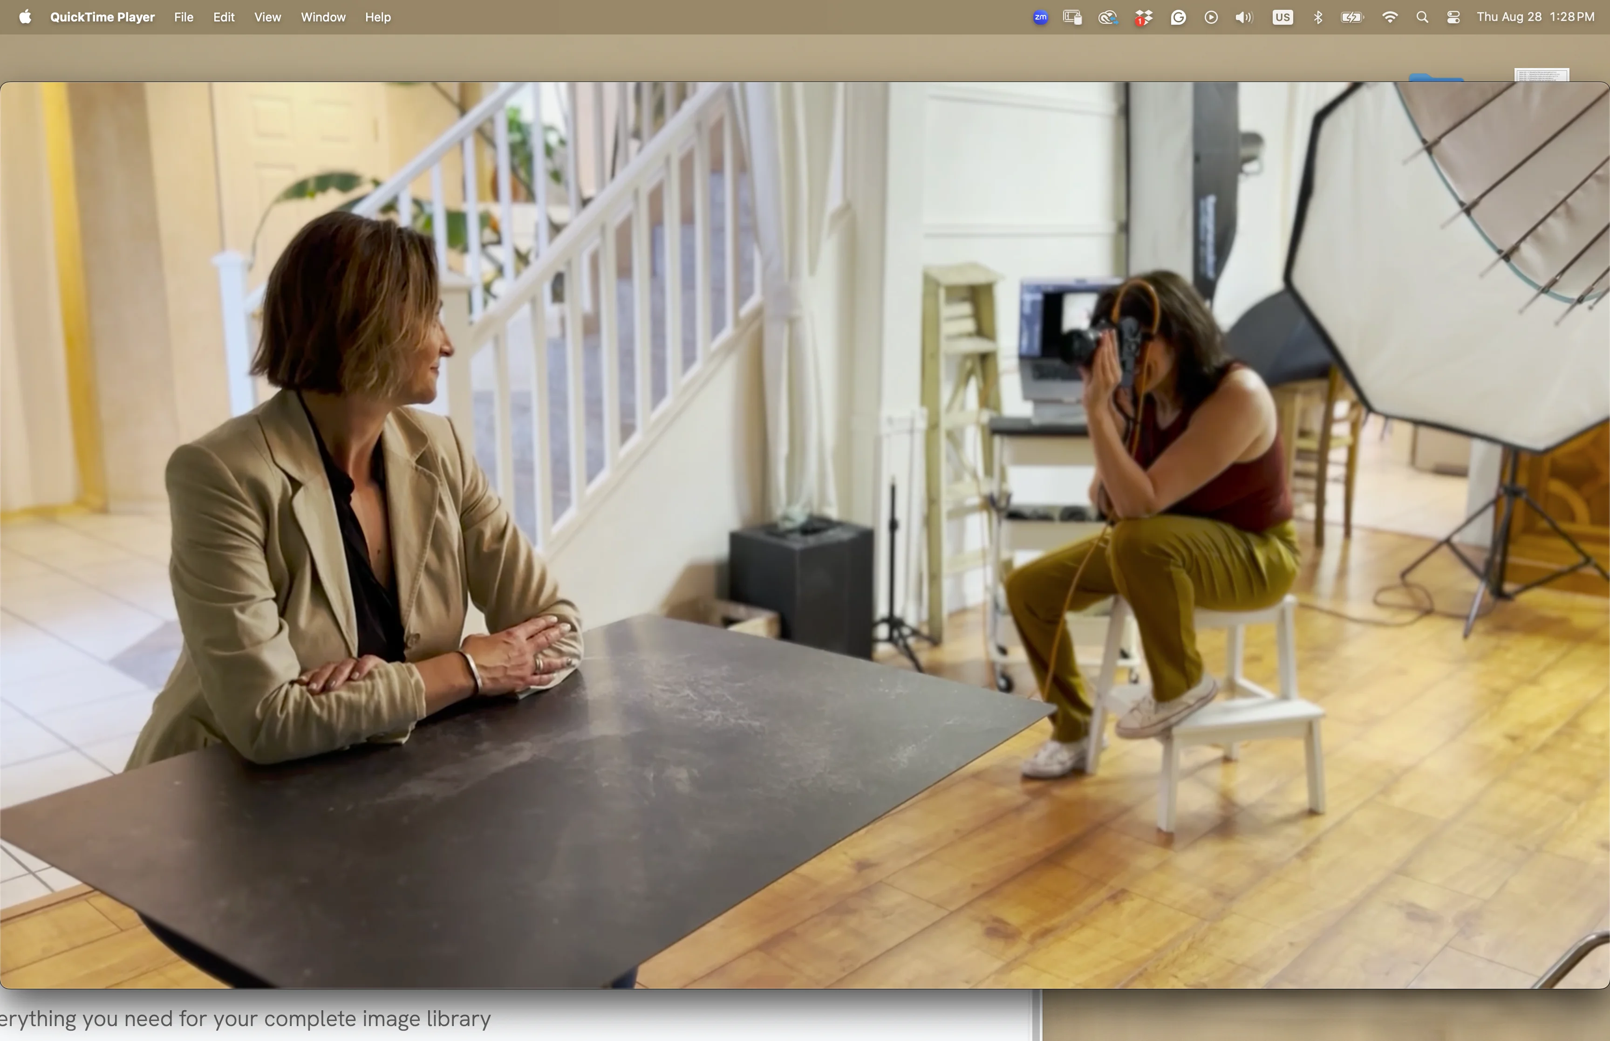Open the Volume control in the menu bar

(1244, 18)
